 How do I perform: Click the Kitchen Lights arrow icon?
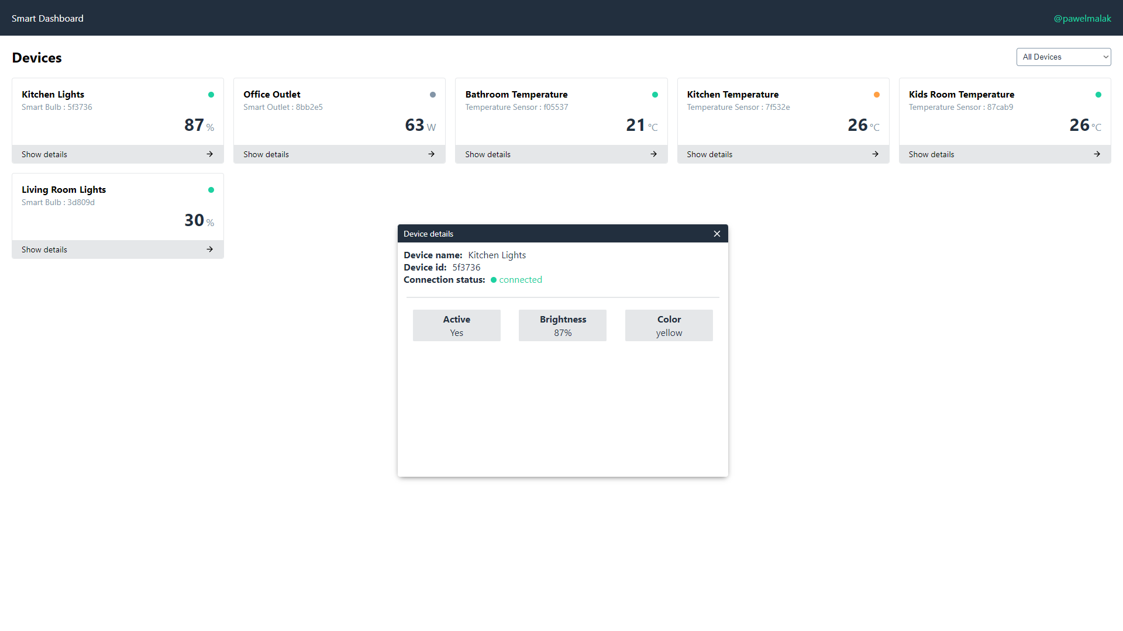(209, 154)
